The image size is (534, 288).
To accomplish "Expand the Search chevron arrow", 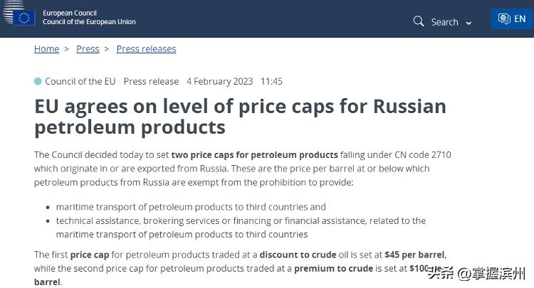I will click(x=469, y=23).
